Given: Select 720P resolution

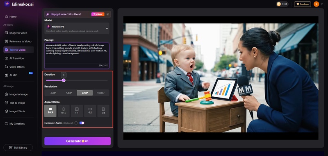Looking at the screenshot, I should pyautogui.click(x=85, y=93).
